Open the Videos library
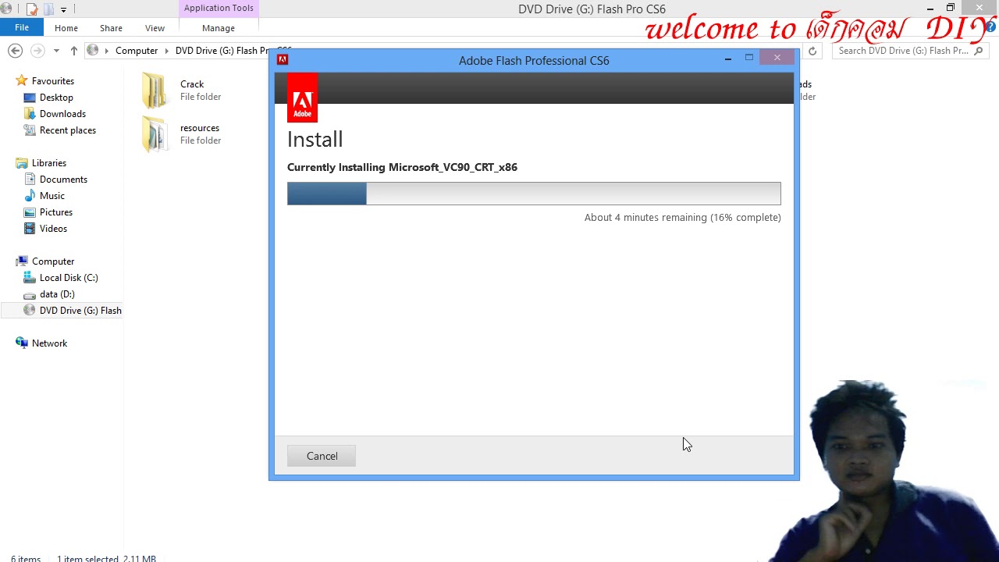This screenshot has height=562, width=999. pos(53,229)
